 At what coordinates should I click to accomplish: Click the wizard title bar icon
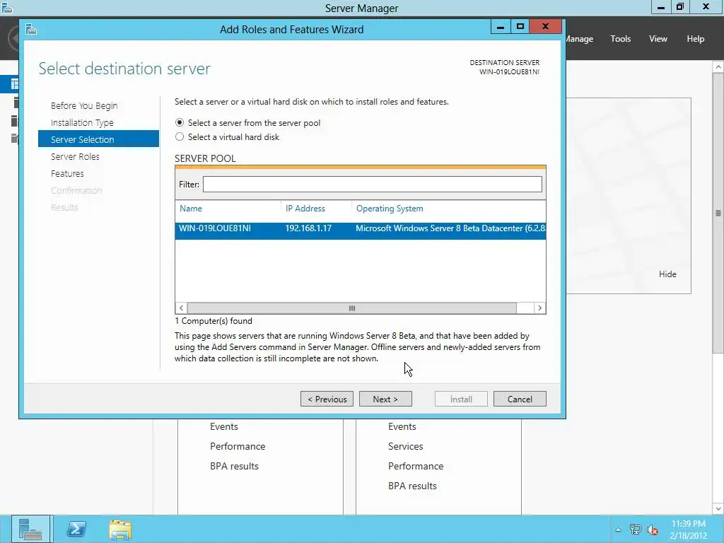31,30
